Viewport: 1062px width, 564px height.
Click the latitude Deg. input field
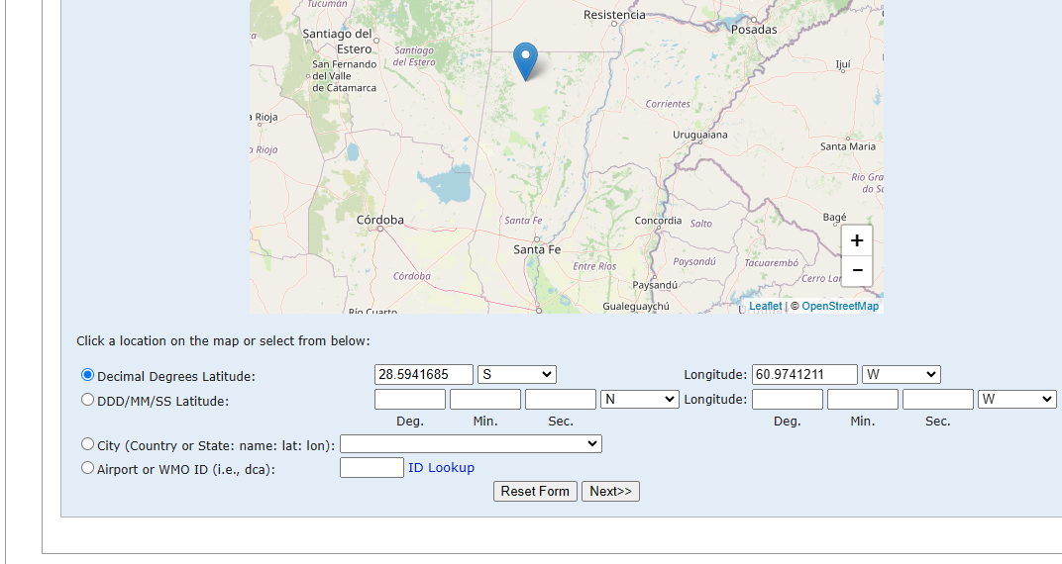pyautogui.click(x=410, y=400)
